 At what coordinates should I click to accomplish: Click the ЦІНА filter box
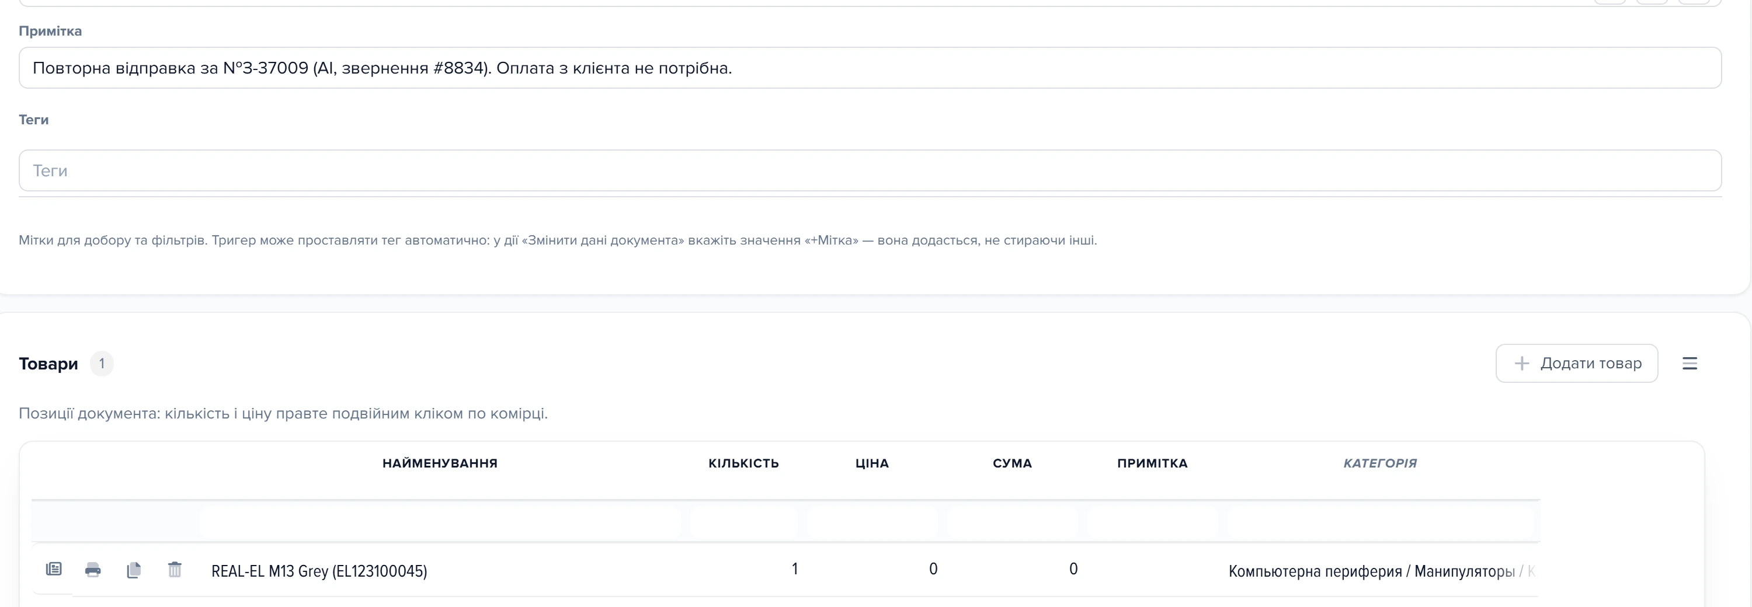[x=872, y=522]
